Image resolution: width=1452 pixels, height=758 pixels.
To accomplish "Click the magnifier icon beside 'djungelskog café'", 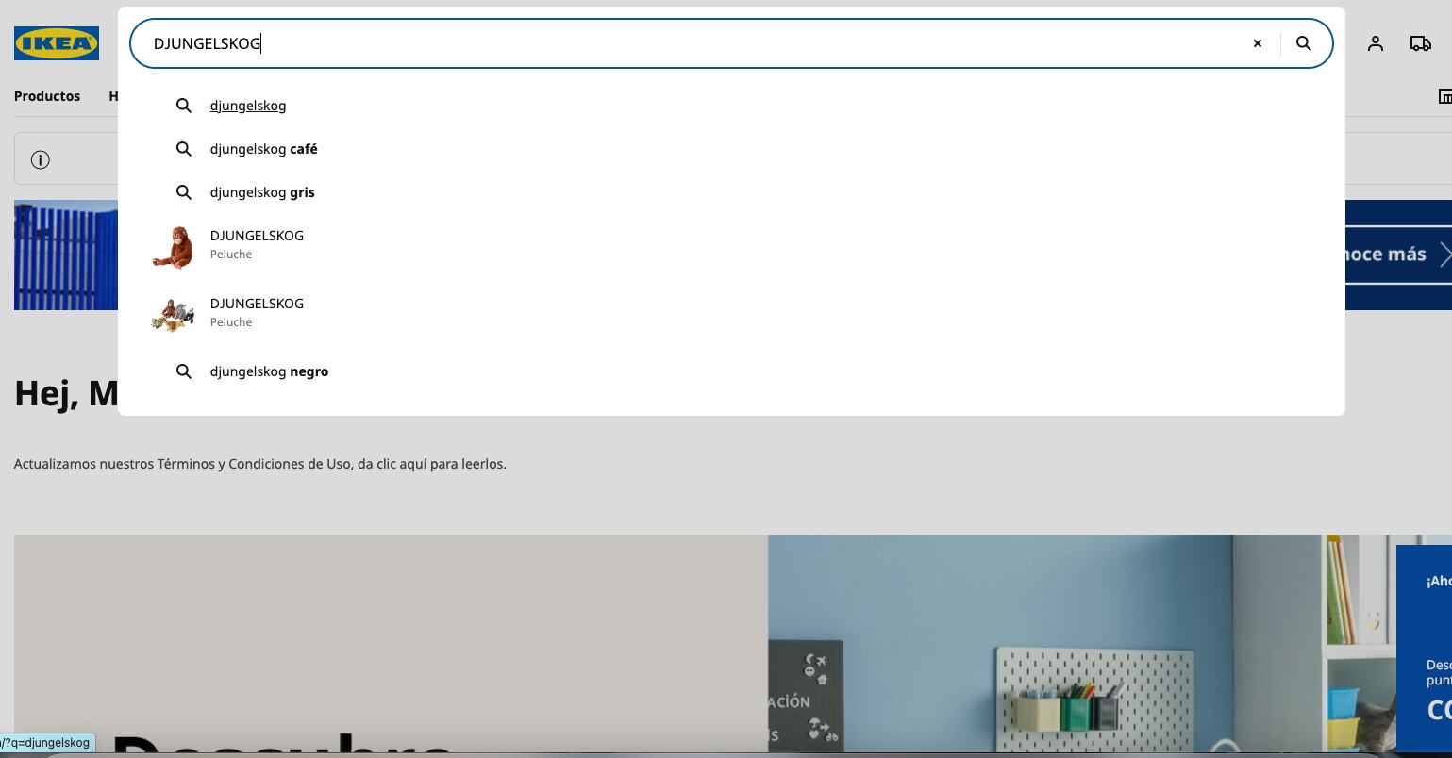I will pyautogui.click(x=184, y=149).
